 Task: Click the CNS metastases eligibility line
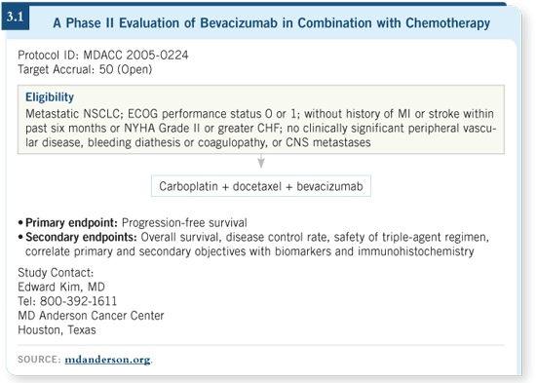tap(198, 142)
